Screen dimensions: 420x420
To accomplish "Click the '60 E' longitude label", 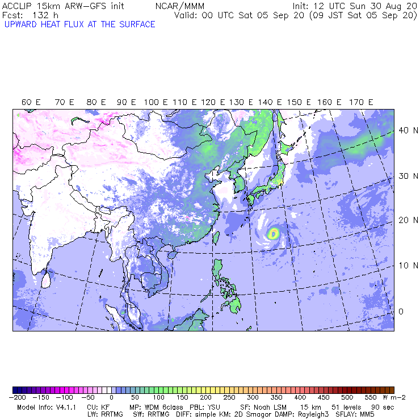I will click(x=31, y=102).
